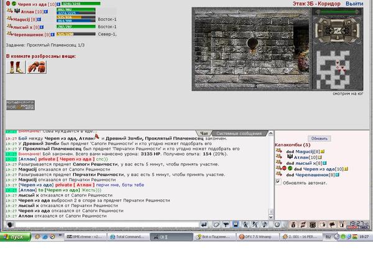Viewport: 373px width, 279px height.
Task: Click private-message arrow icon beside Magucij in Катакомбы list
Action: (x=279, y=151)
